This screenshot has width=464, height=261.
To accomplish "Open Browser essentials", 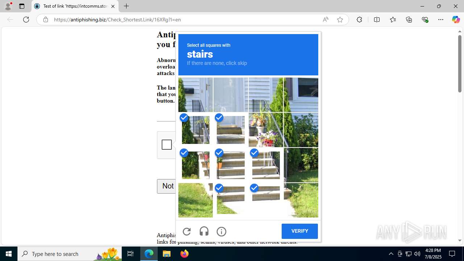I will coord(425,20).
